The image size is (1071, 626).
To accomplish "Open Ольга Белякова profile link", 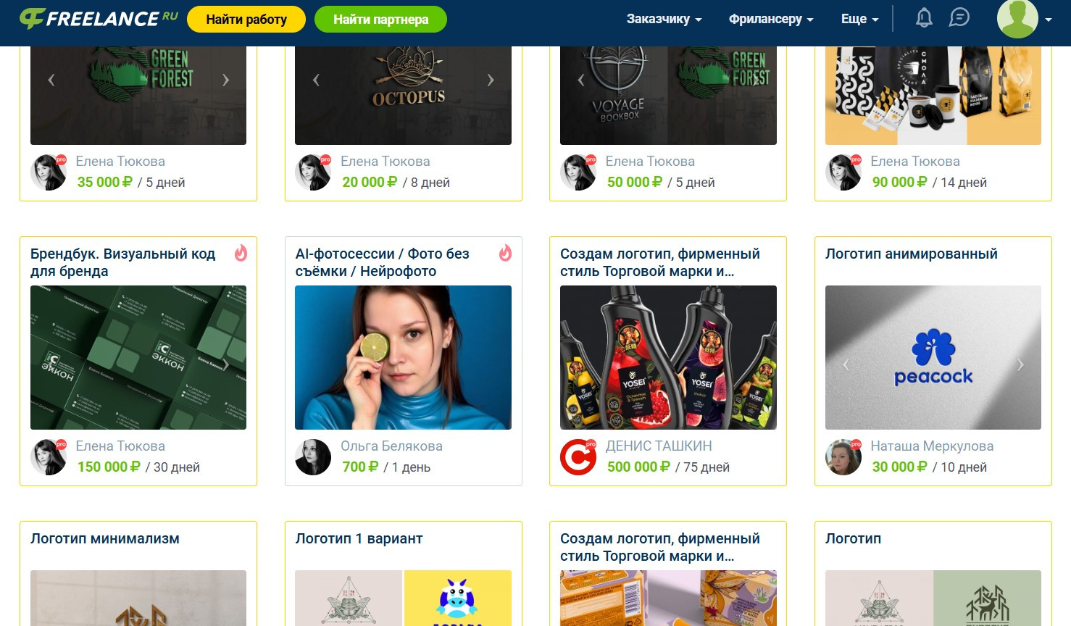I will (x=391, y=446).
